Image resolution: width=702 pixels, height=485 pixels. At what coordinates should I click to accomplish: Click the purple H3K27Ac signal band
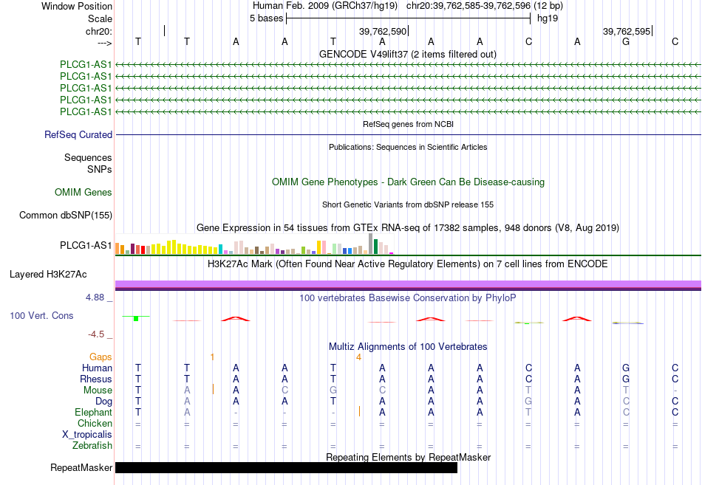(408, 286)
